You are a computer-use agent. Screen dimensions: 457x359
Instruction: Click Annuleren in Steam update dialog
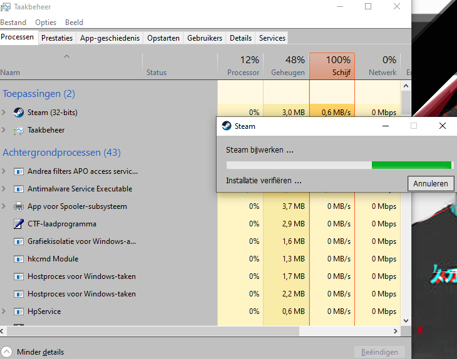tap(431, 183)
